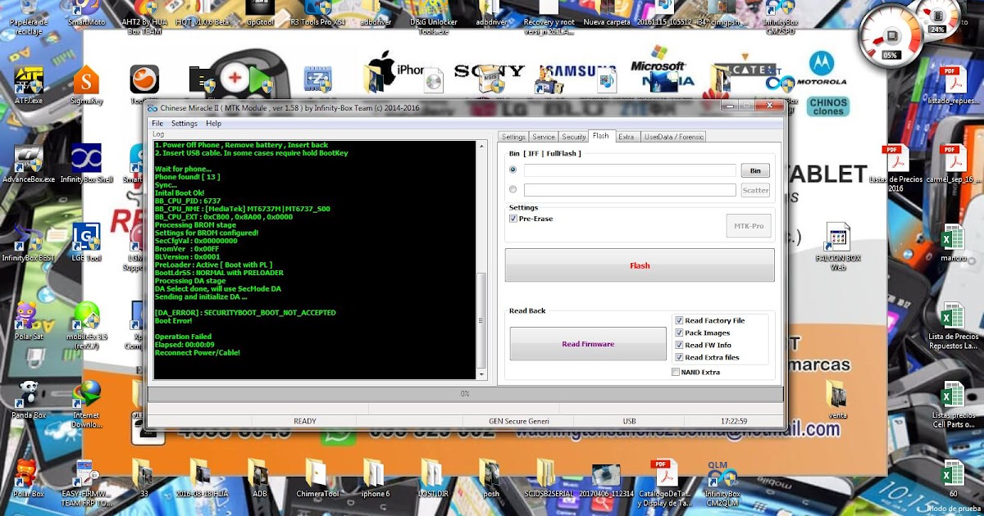Click the Bin browse button
Screen dimensions: 984x516
pos(755,170)
